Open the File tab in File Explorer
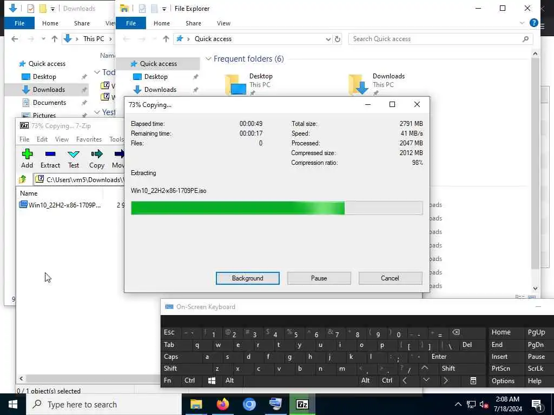This screenshot has height=415, width=554. 131,23
